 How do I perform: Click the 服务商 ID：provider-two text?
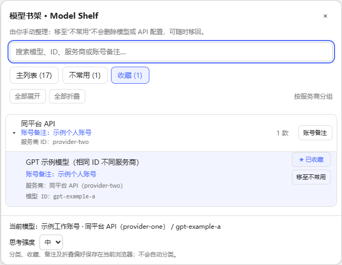[x=55, y=142]
